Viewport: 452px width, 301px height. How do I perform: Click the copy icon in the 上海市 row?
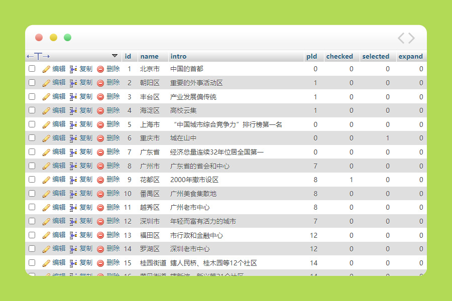(x=73, y=124)
